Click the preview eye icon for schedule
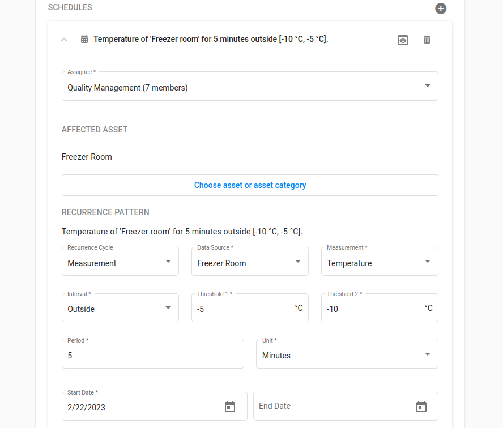The width and height of the screenshot is (503, 428). (403, 40)
